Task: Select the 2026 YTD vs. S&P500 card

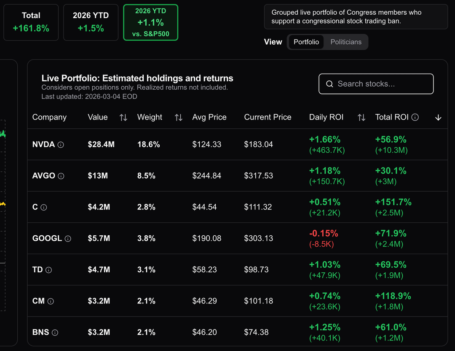Action: pyautogui.click(x=150, y=23)
